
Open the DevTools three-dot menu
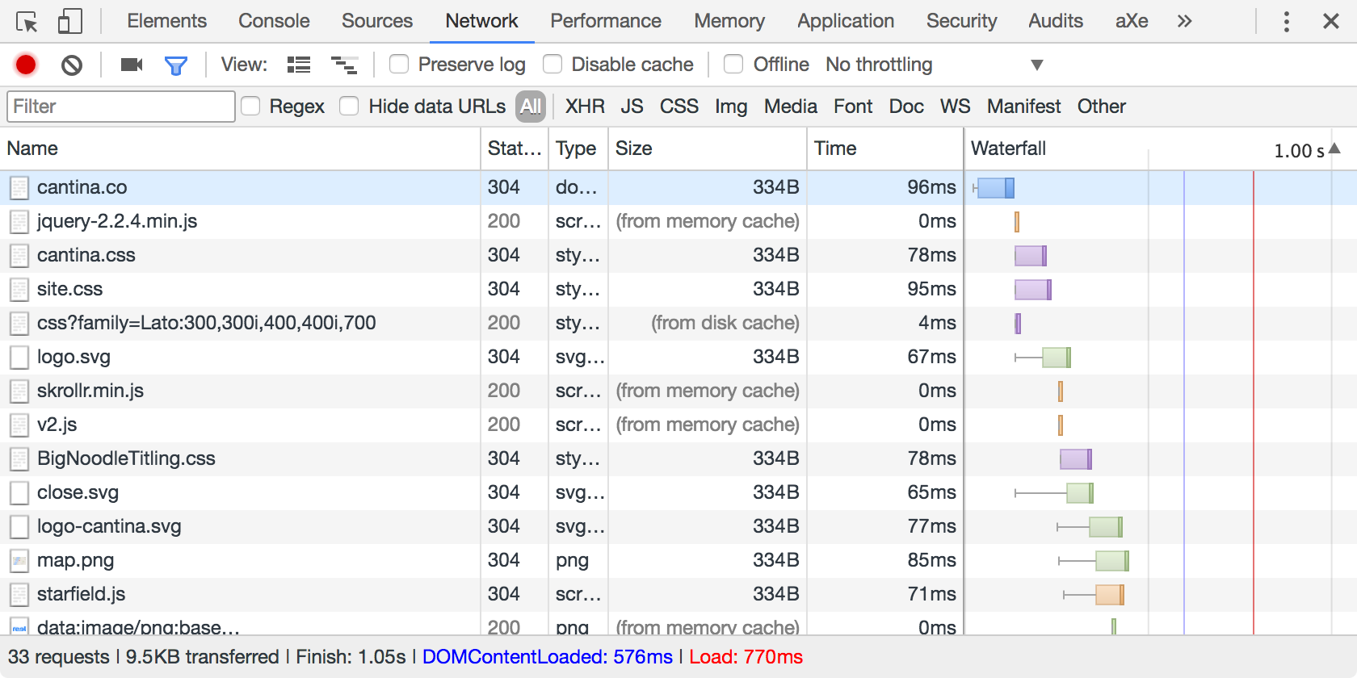click(x=1286, y=21)
